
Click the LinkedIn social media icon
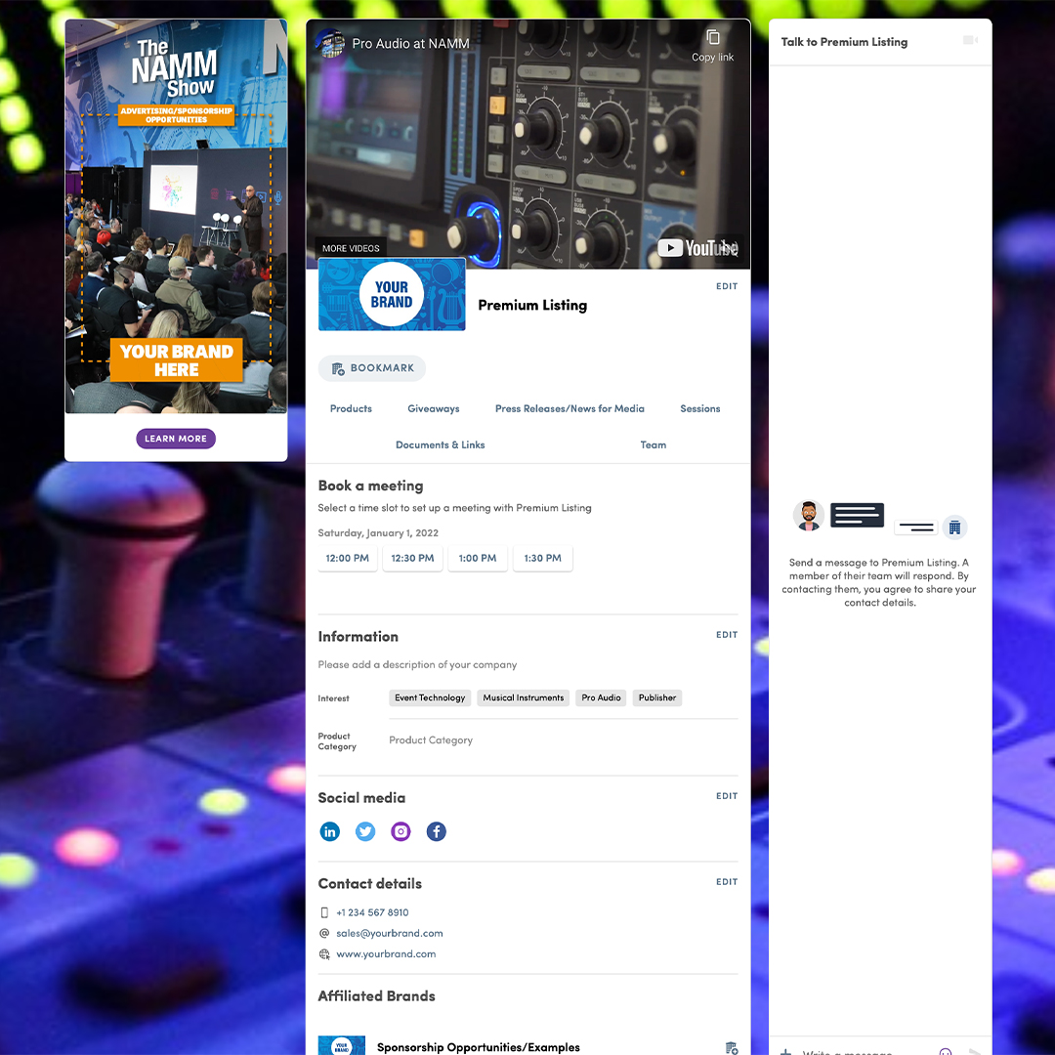coord(330,831)
